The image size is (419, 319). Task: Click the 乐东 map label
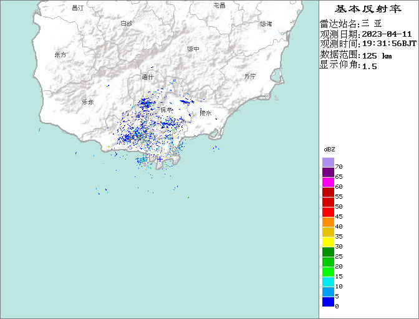[x=88, y=102]
